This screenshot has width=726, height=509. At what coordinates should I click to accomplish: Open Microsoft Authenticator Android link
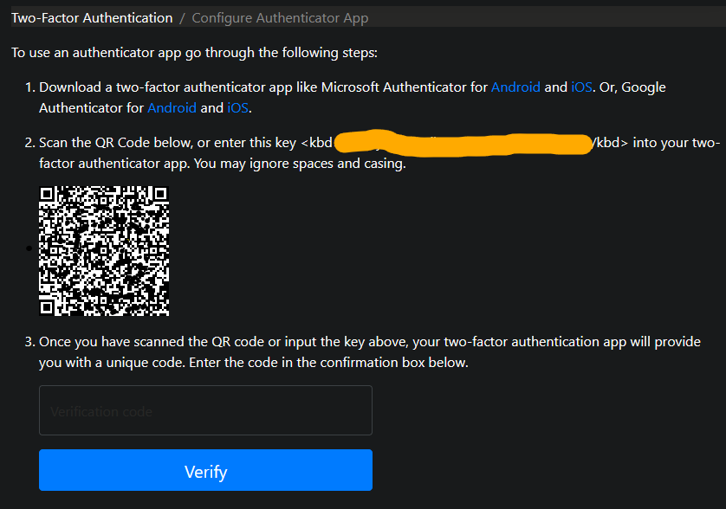coord(515,87)
